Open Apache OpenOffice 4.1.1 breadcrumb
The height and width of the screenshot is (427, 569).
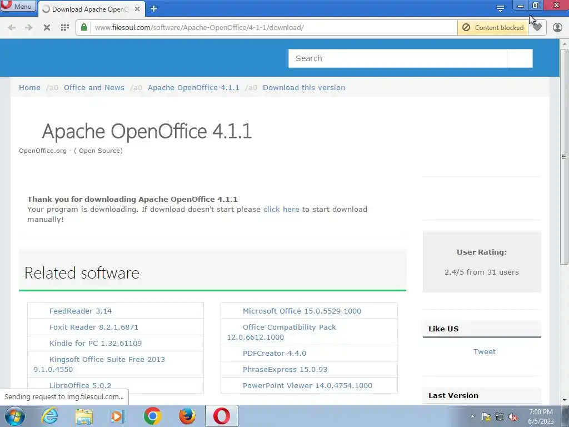193,87
